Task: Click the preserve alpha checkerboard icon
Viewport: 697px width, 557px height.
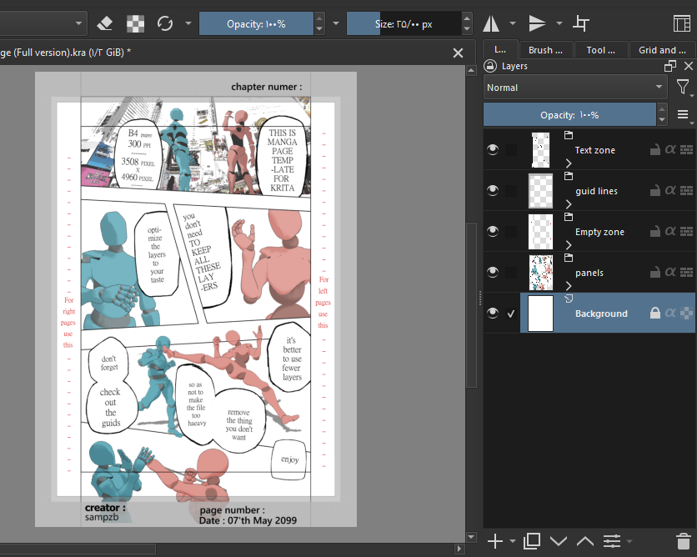Action: pos(135,23)
